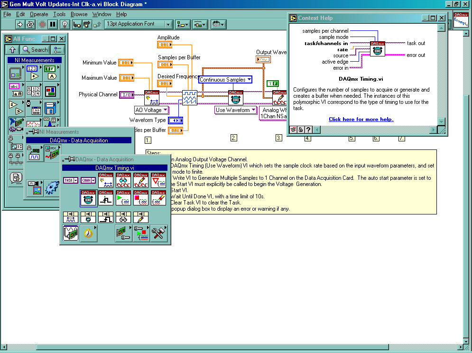Viewport: 472px width, 353px height.
Task: Open the Operate menu
Action: click(x=39, y=14)
